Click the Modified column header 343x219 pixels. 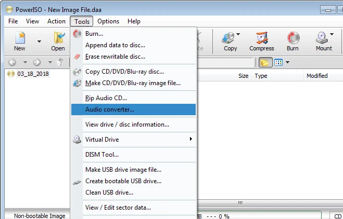click(323, 76)
